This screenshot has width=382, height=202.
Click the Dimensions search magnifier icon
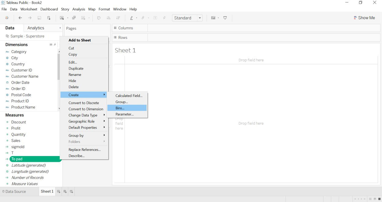coord(55,45)
